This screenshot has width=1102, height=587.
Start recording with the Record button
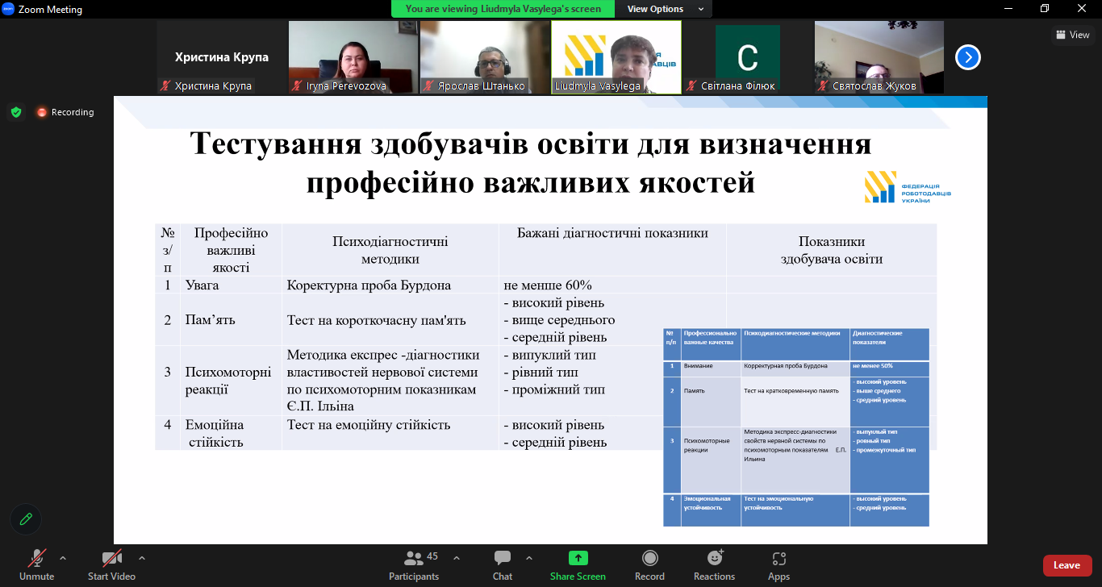(649, 559)
